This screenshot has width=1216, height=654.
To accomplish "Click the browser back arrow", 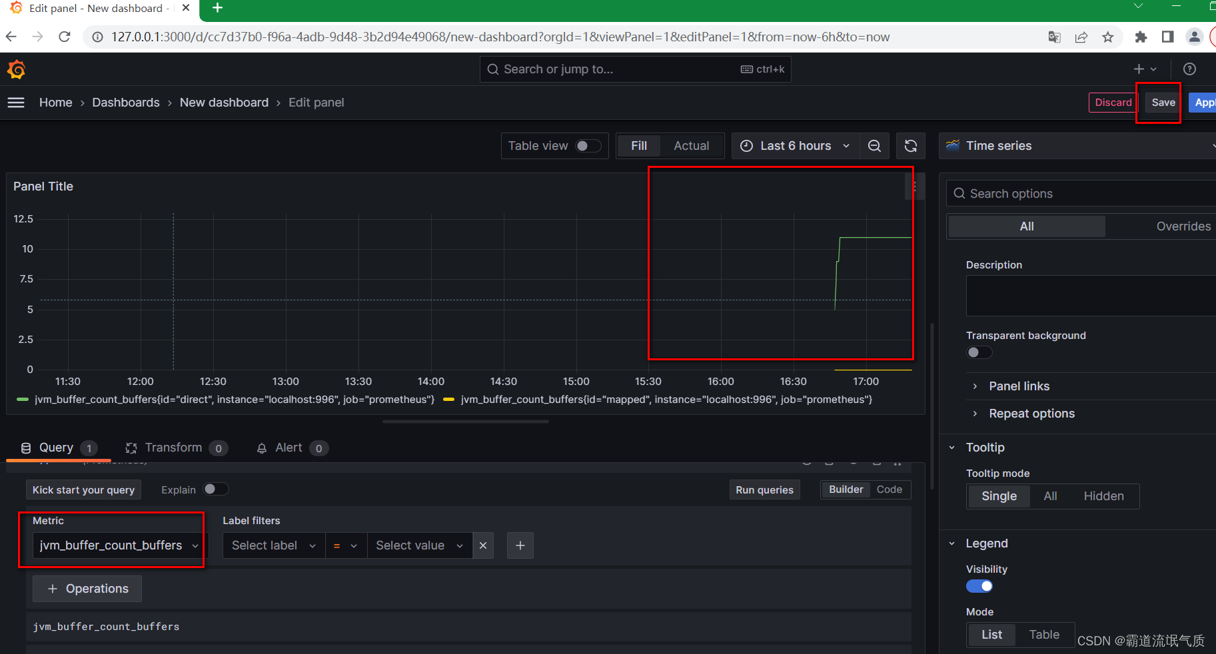I will 11,37.
